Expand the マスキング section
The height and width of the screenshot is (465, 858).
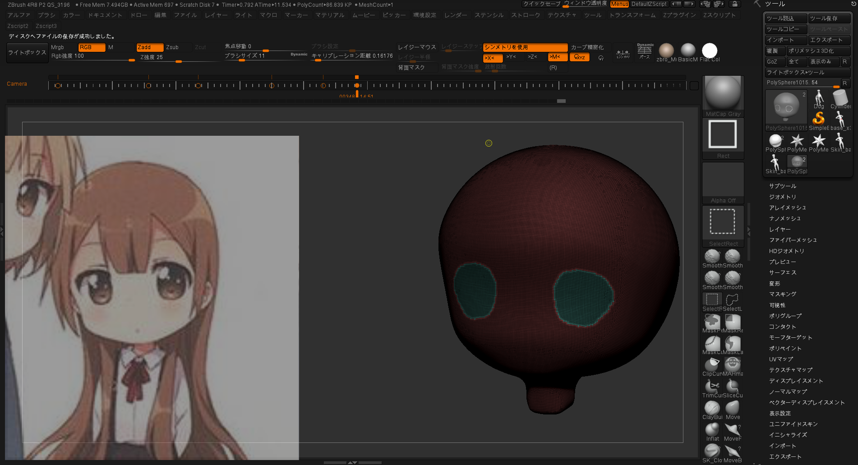(x=783, y=294)
